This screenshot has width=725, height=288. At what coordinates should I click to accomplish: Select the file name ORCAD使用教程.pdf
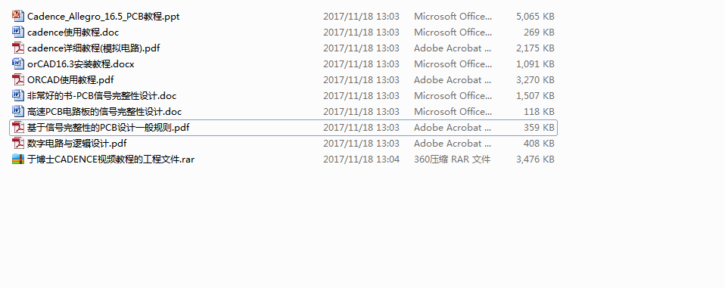click(x=70, y=80)
